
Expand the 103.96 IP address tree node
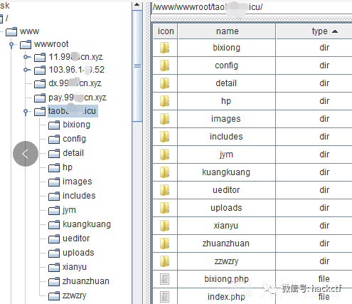[x=26, y=70]
